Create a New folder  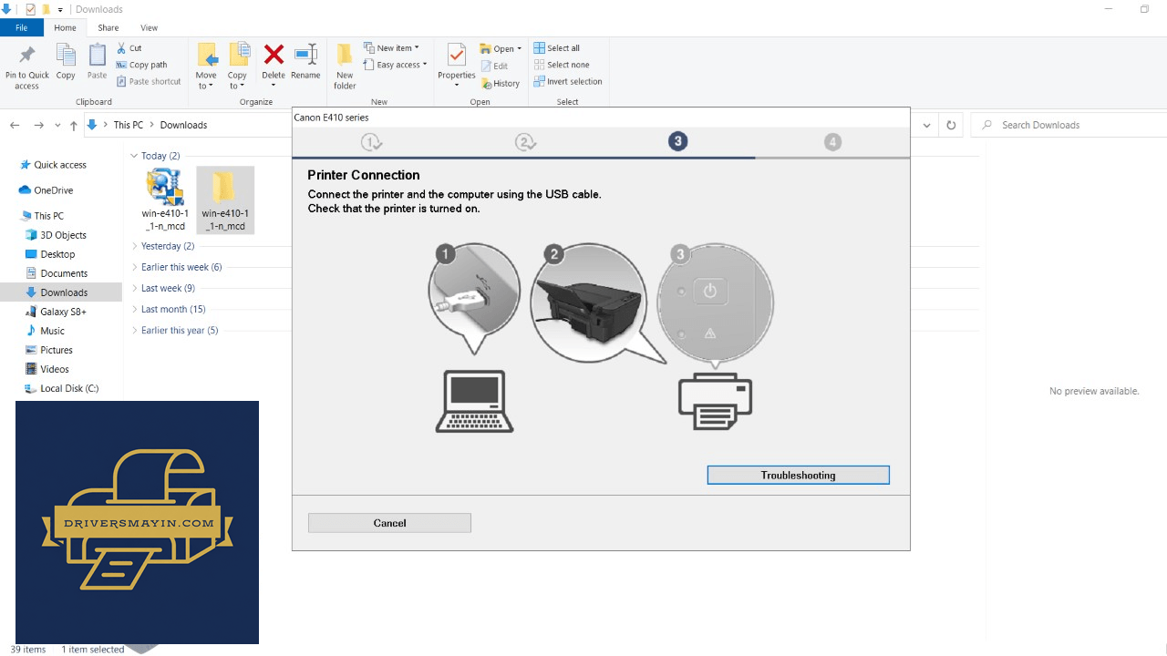pyautogui.click(x=345, y=67)
